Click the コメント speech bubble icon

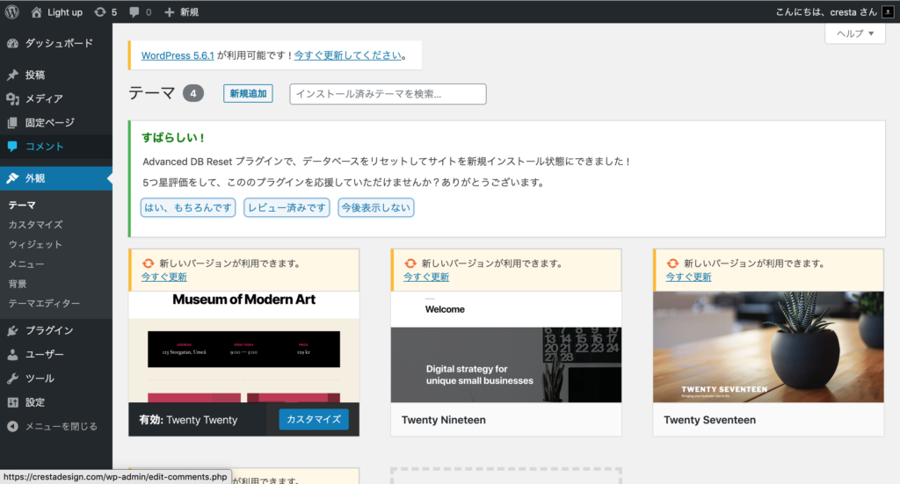click(12, 146)
